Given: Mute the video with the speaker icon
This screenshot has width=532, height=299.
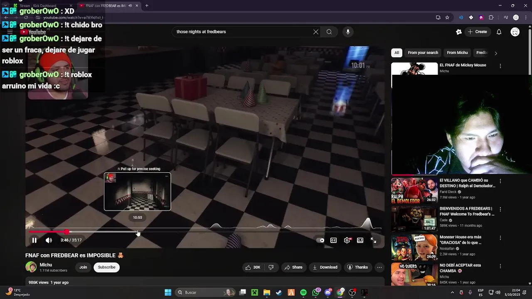Looking at the screenshot, I should point(49,240).
